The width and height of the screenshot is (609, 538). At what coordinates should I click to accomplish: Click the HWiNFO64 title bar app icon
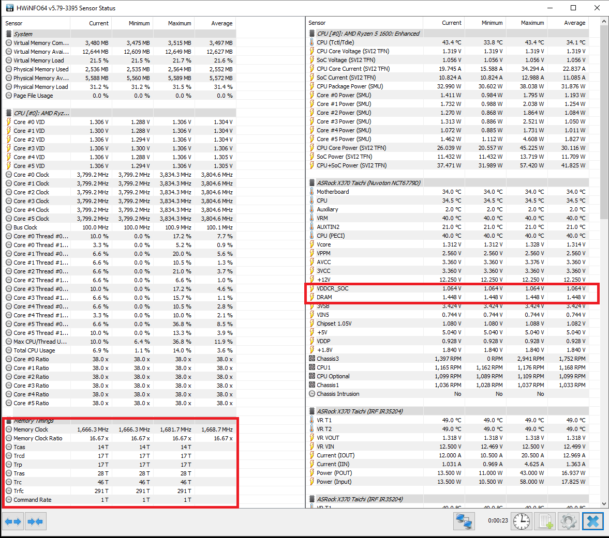pyautogui.click(x=9, y=8)
